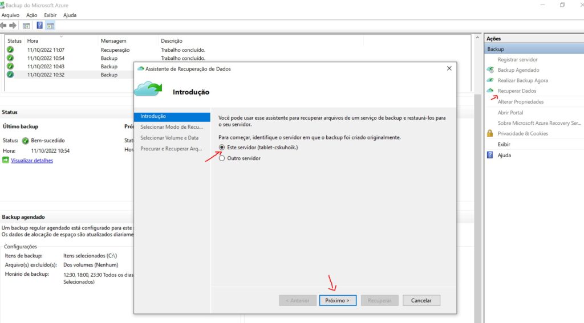
Task: Click the Cancelar button
Action: [x=421, y=300]
